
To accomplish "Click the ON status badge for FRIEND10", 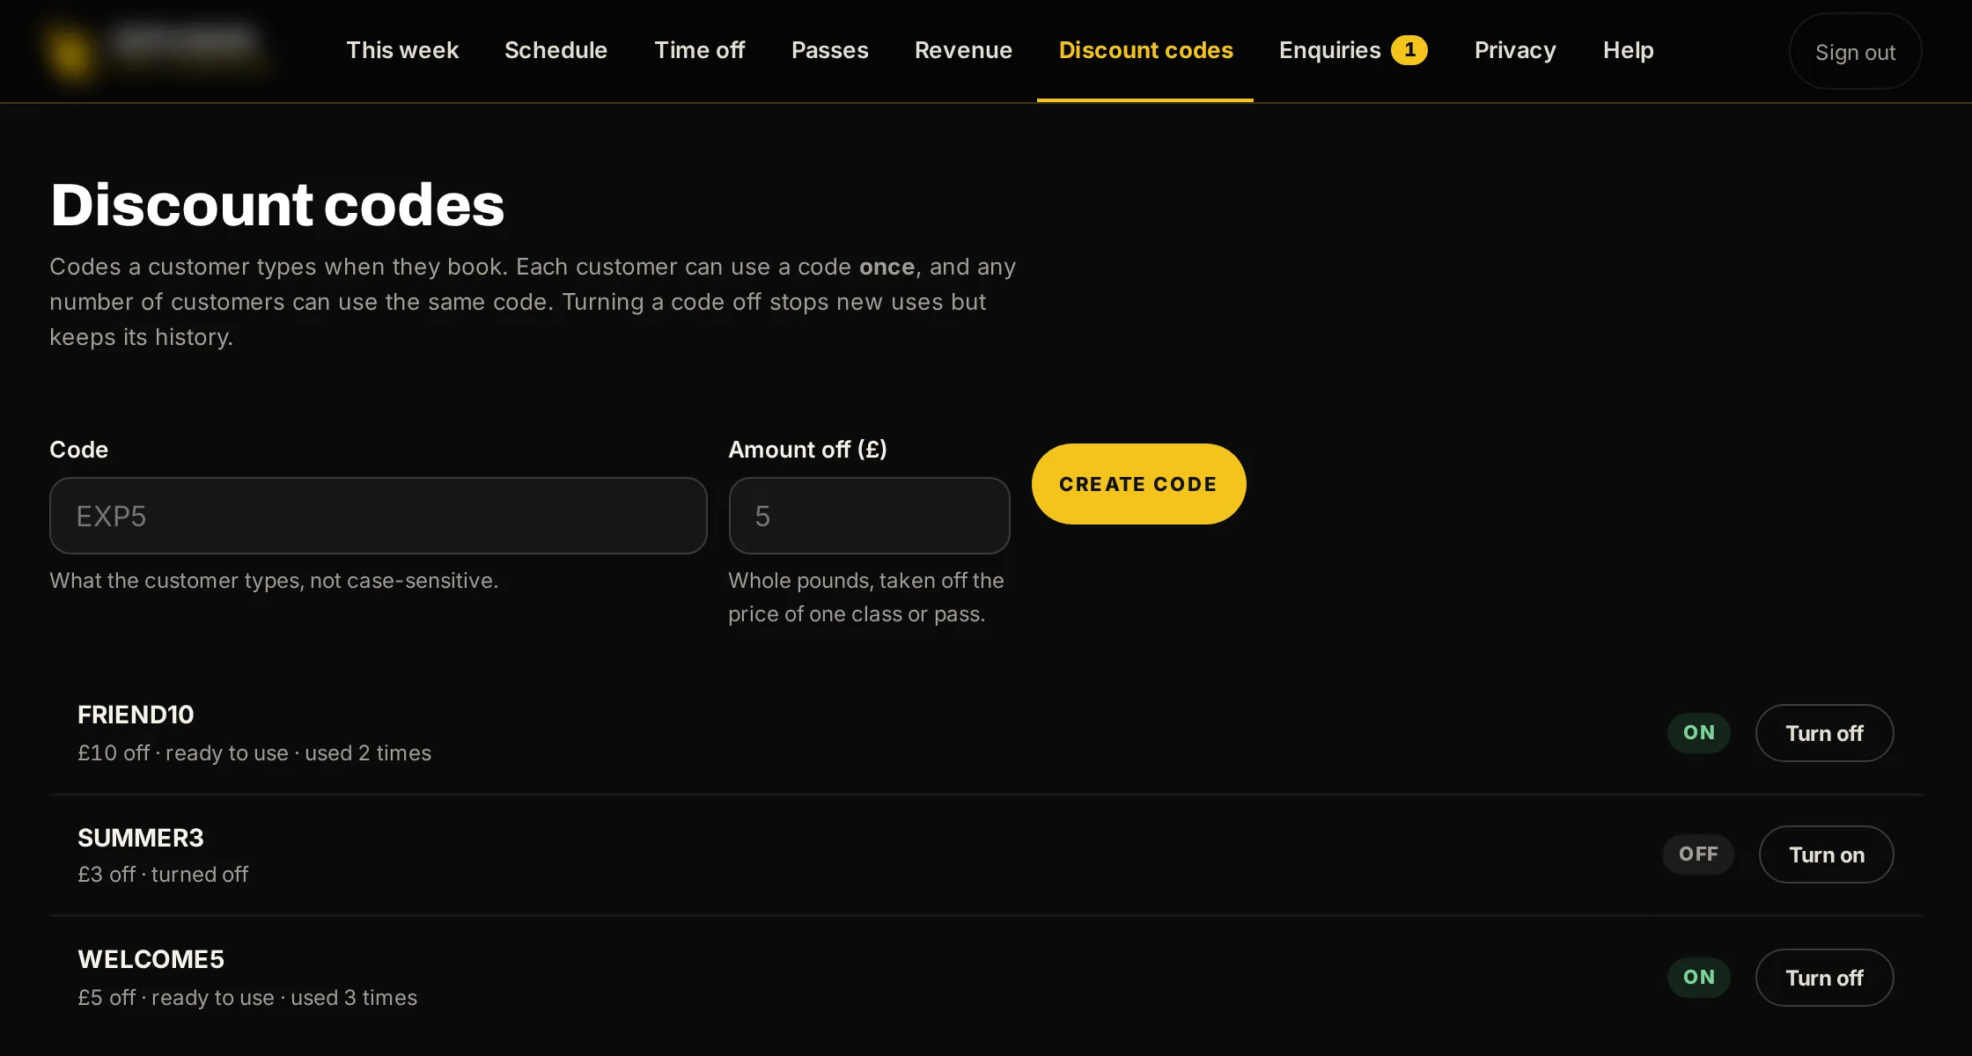I will click(1699, 732).
